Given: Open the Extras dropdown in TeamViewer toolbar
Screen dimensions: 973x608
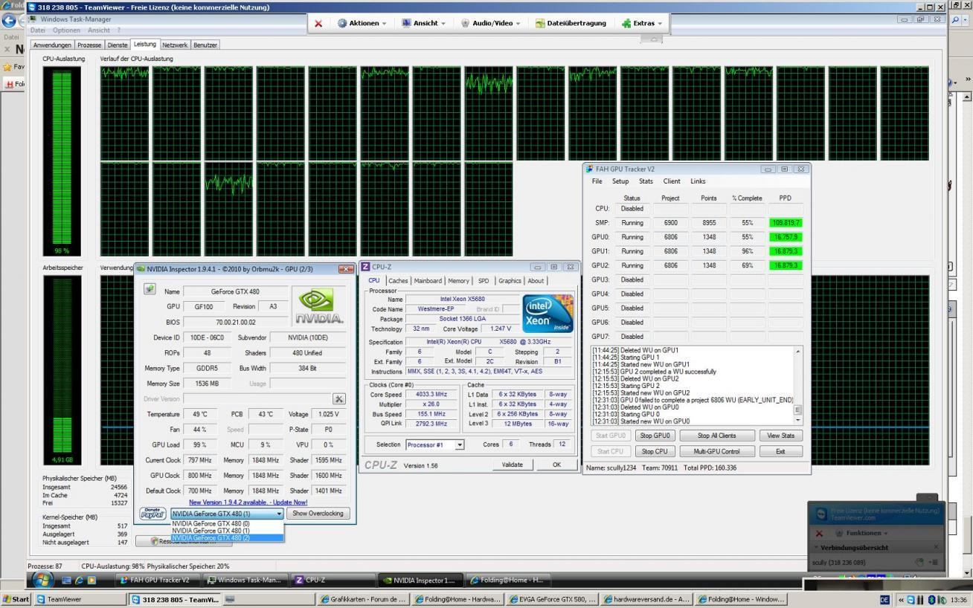Looking at the screenshot, I should pos(641,23).
